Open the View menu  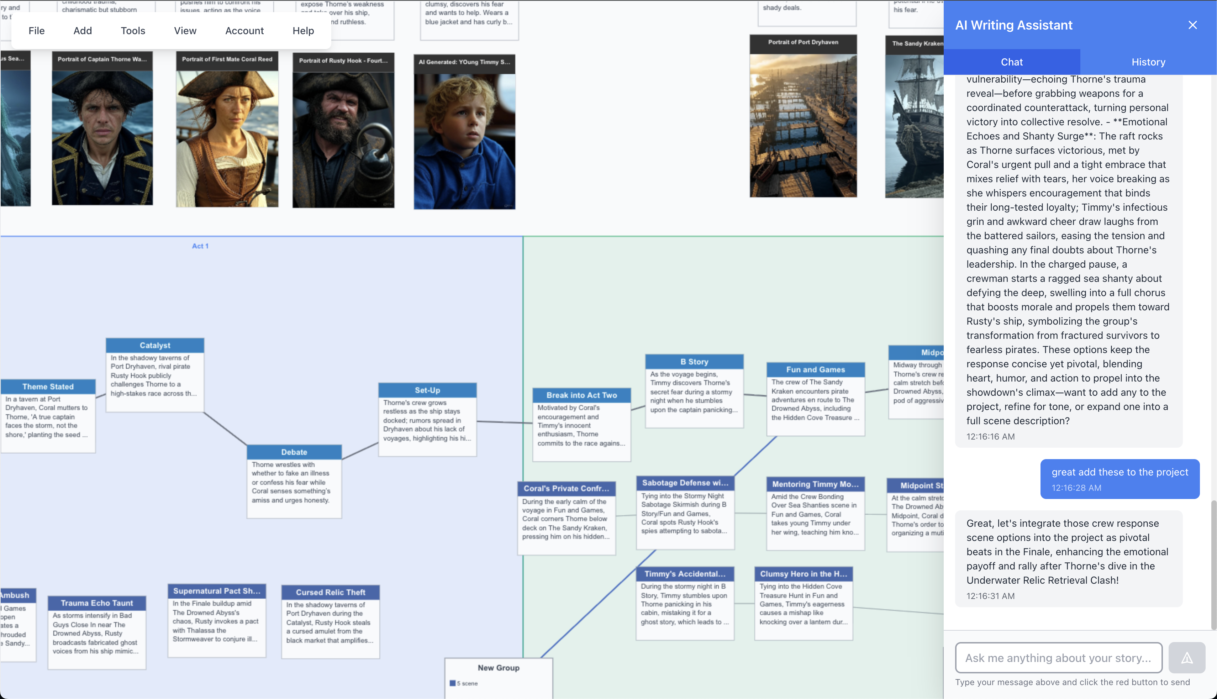click(x=185, y=30)
